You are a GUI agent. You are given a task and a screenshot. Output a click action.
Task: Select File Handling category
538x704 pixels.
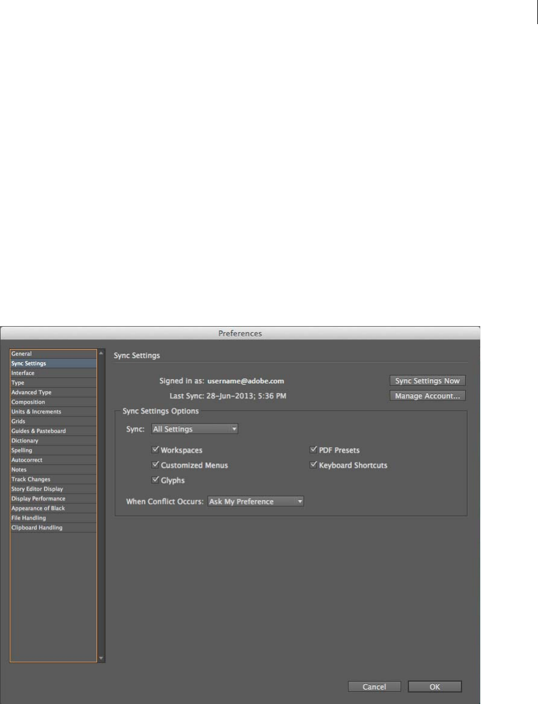(x=53, y=518)
